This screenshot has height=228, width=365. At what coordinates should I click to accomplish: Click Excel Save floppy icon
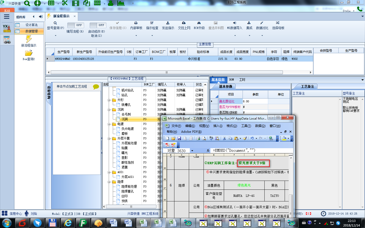pos(179,138)
